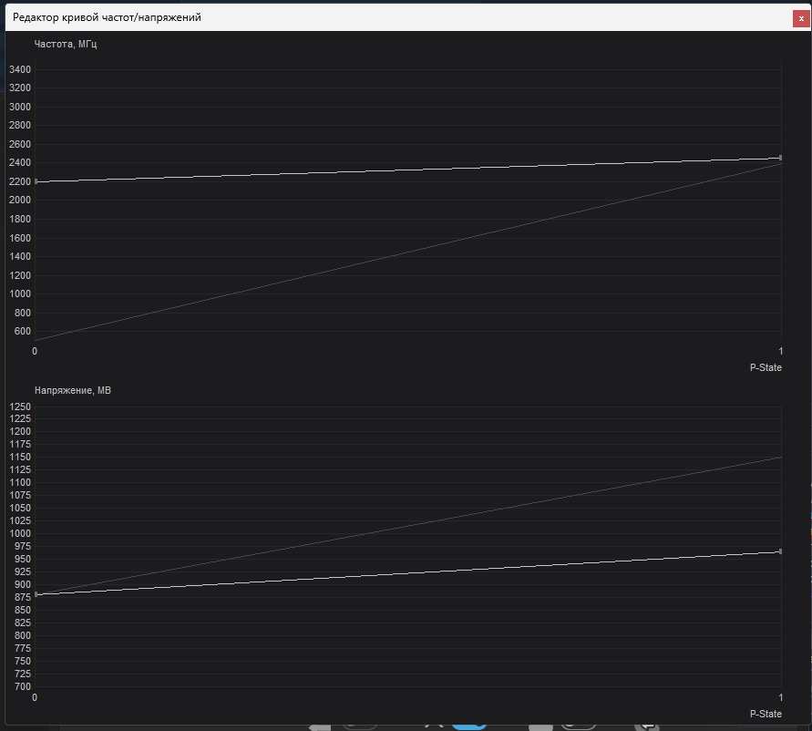Image resolution: width=812 pixels, height=731 pixels.
Task: Click the P-State label under frequency graph
Action: 766,367
